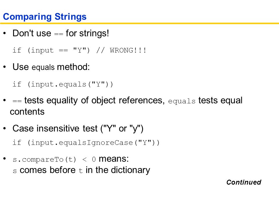Click the s.compareTo(t) < 0 expression
Image resolution: width=279 pixels, height=209 pixels.
(x=54, y=159)
